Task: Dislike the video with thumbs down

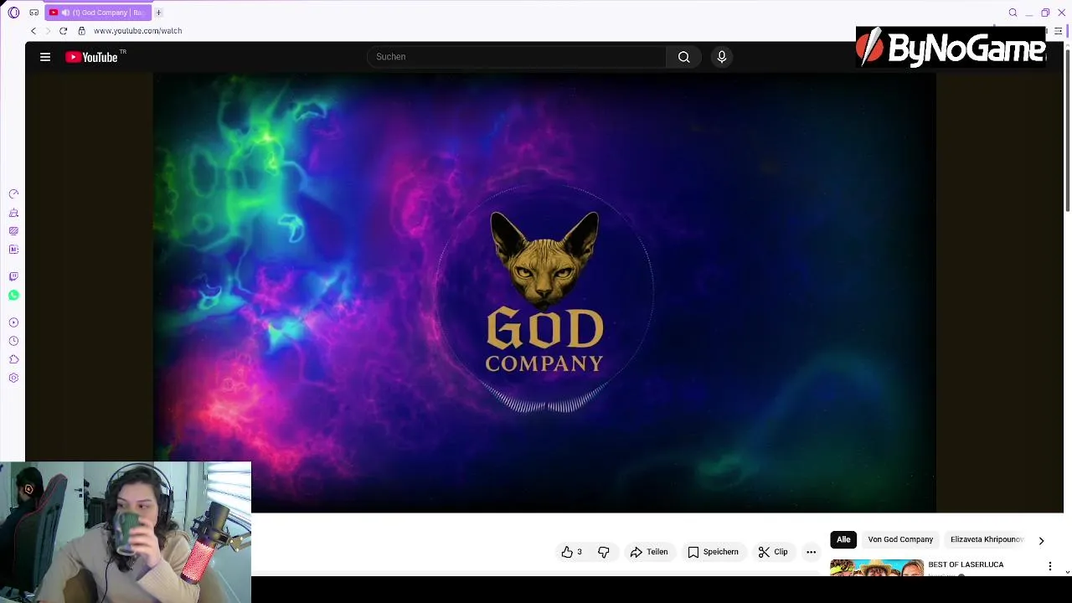Action: point(604,552)
